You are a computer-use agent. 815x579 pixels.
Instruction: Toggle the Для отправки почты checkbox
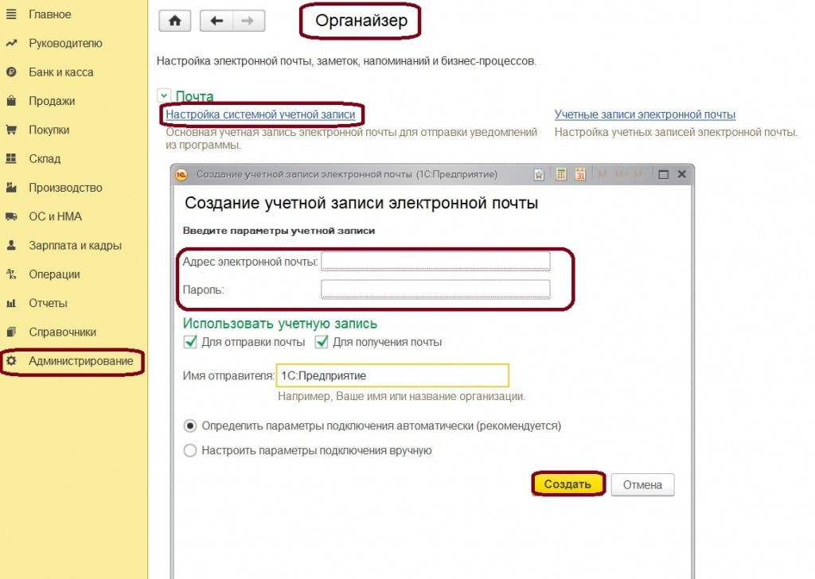(190, 342)
